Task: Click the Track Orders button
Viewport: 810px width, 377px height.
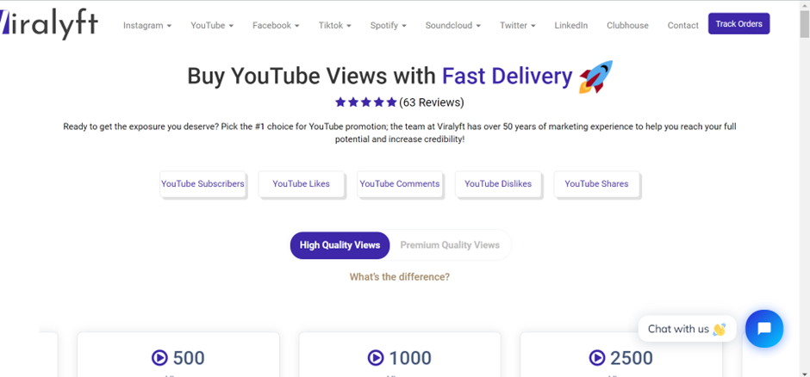Action: click(738, 24)
